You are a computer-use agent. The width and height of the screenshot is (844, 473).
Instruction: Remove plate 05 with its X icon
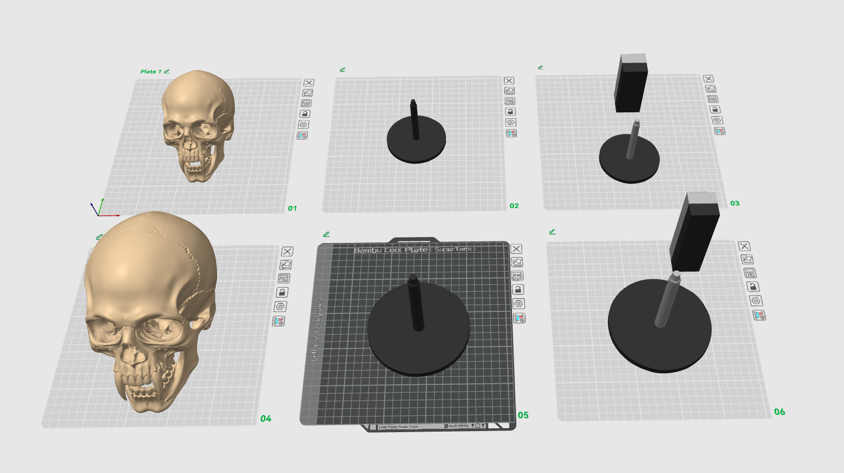[516, 249]
